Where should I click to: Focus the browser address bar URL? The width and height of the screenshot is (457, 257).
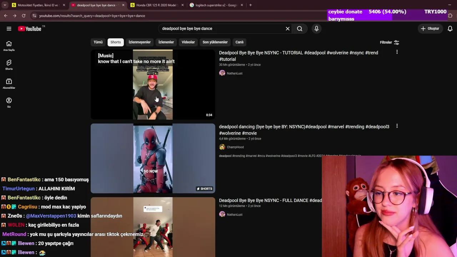click(92, 16)
